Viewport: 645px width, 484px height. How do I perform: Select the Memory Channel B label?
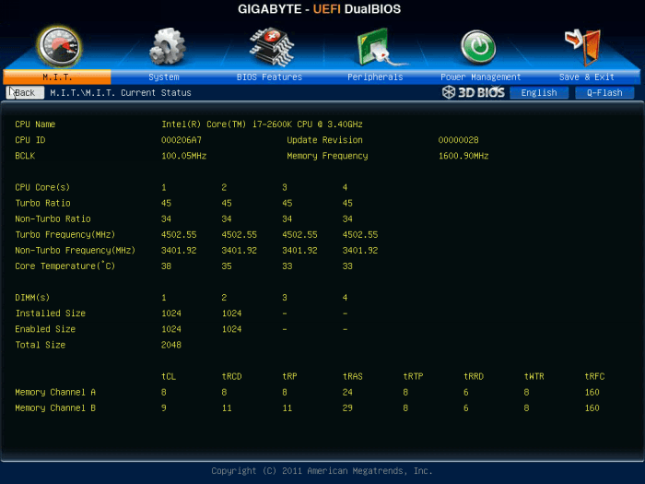(x=55, y=407)
